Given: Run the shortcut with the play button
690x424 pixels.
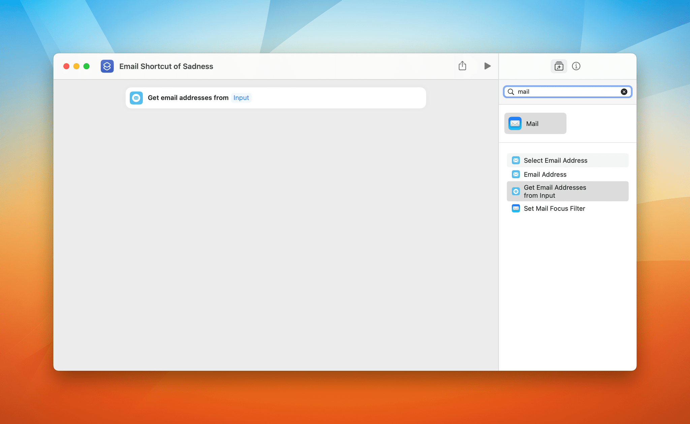Looking at the screenshot, I should coord(487,66).
